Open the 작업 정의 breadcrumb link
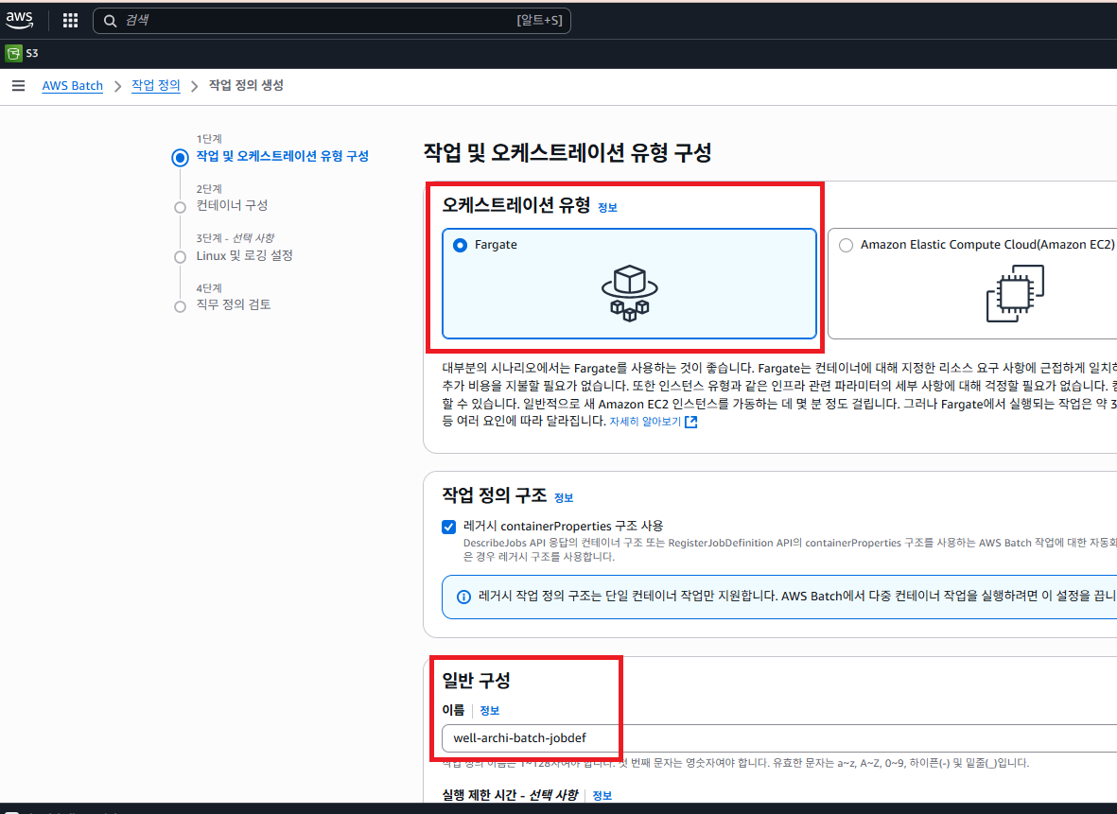 155,86
